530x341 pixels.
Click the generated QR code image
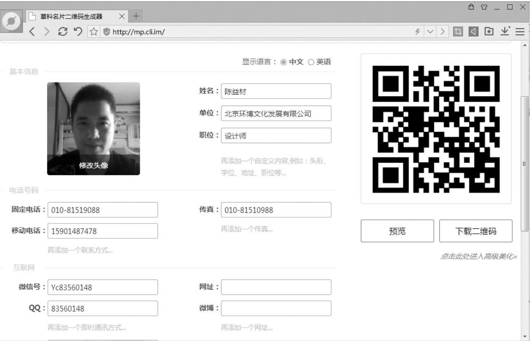click(x=436, y=129)
